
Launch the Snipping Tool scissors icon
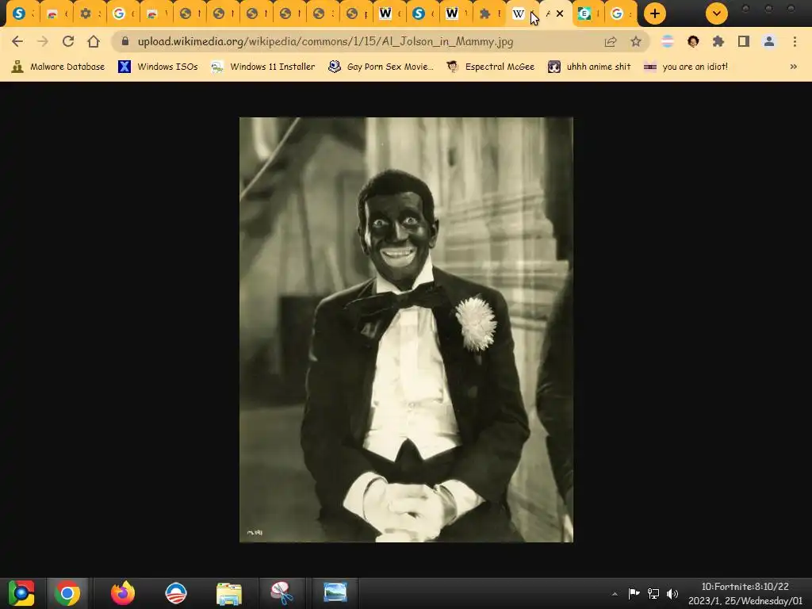click(282, 593)
